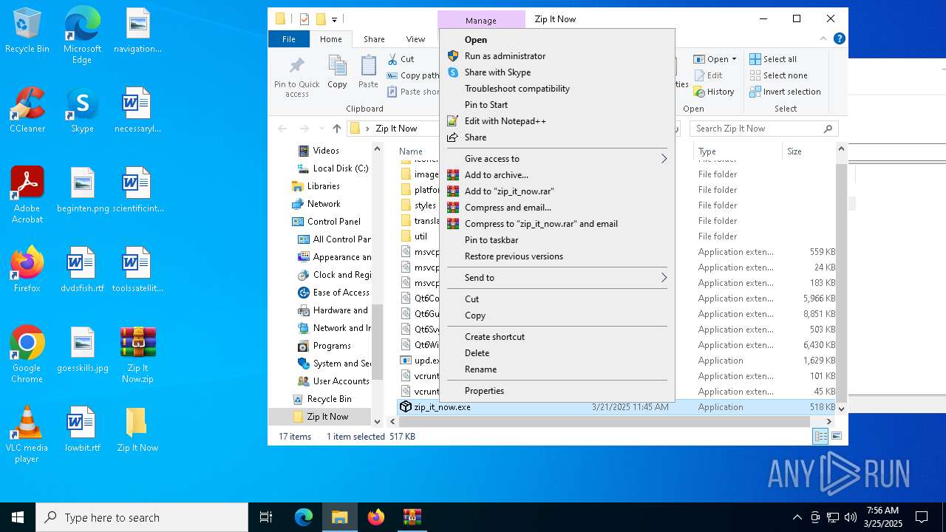The image size is (946, 532).
Task: Choose Run as administrator
Action: 557,56
